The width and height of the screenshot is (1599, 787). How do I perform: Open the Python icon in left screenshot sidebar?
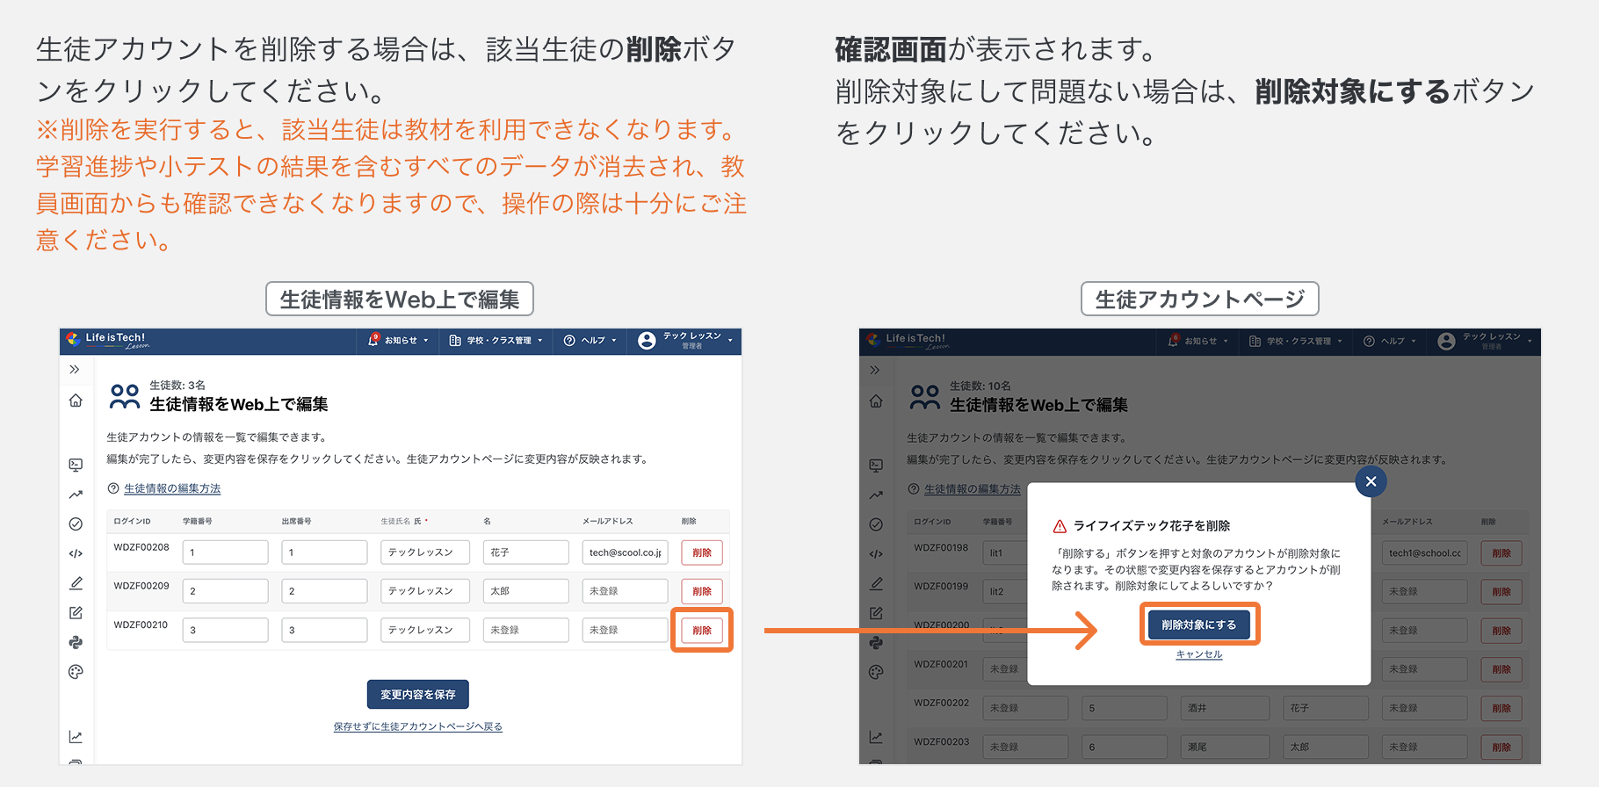(x=76, y=642)
